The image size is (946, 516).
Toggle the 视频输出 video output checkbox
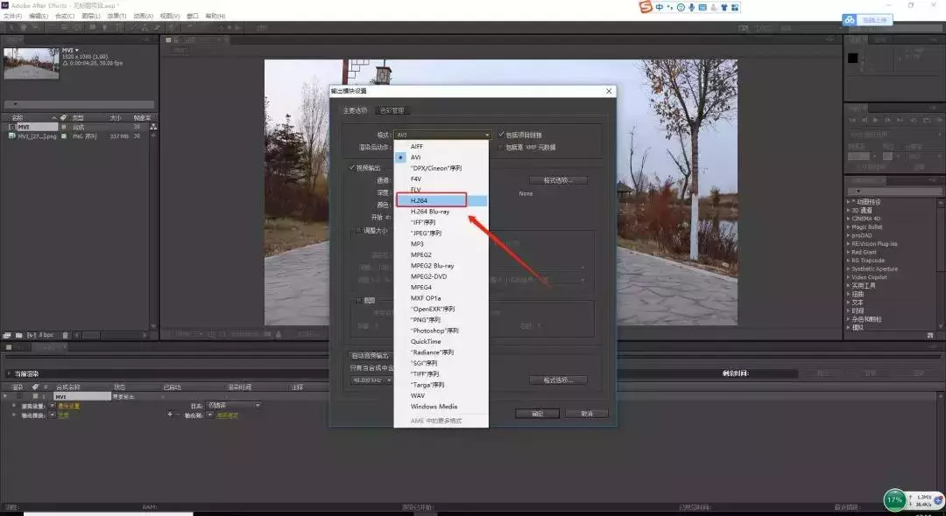tap(352, 167)
